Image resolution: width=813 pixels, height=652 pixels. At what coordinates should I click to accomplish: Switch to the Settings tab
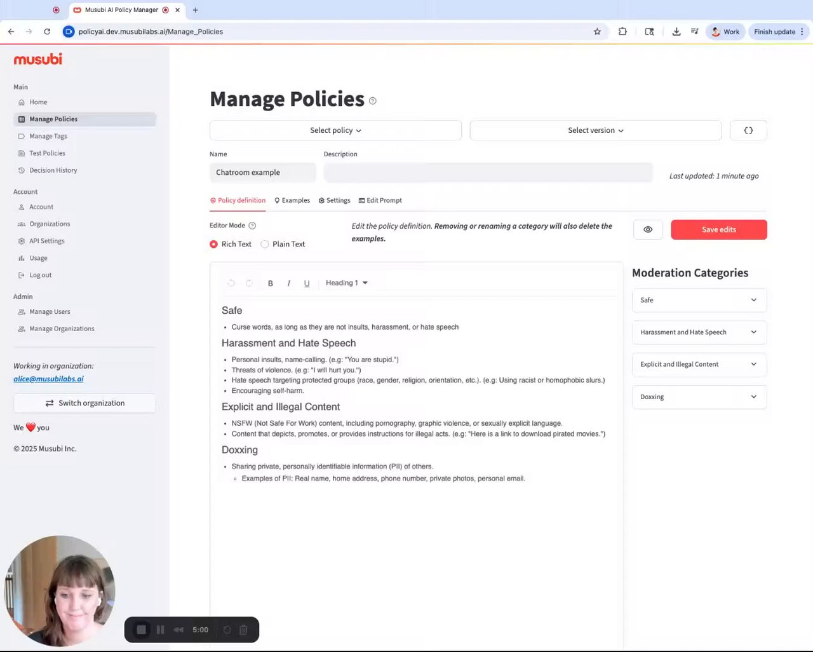[x=334, y=200]
